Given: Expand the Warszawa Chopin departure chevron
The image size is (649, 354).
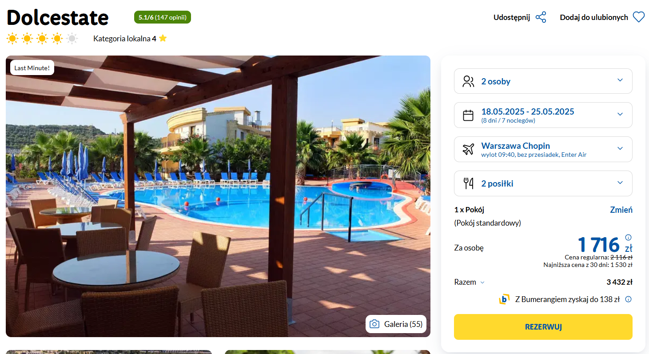Looking at the screenshot, I should tap(620, 148).
